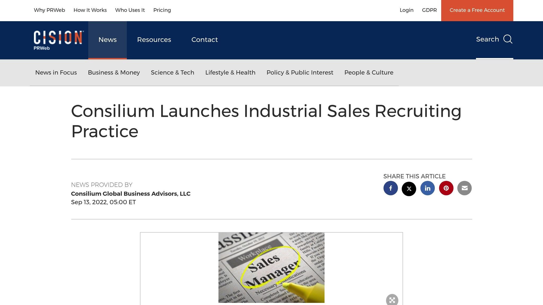The height and width of the screenshot is (305, 543).
Task: Share article on Pinterest
Action: click(446, 188)
